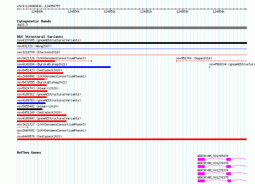This screenshot has width=255, height=184.
Task: Click the 124850k ruler position
Action: (x=74, y=11)
